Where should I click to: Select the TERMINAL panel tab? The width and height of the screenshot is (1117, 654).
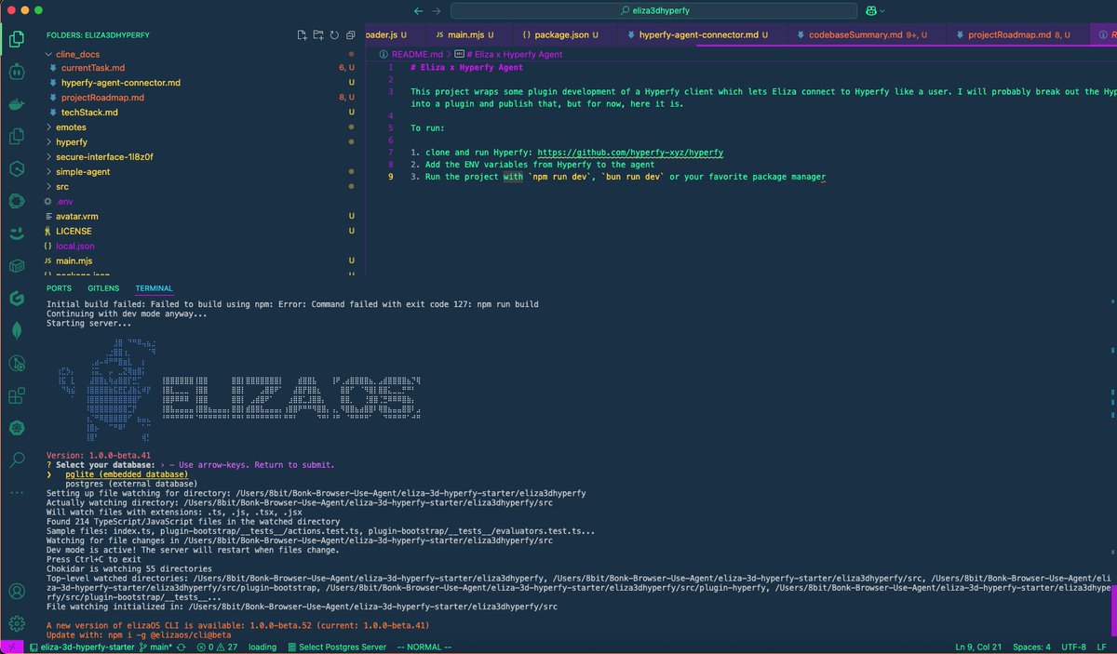[x=155, y=288]
